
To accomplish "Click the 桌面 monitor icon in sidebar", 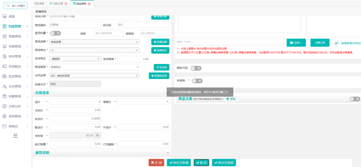I will point(4,16).
